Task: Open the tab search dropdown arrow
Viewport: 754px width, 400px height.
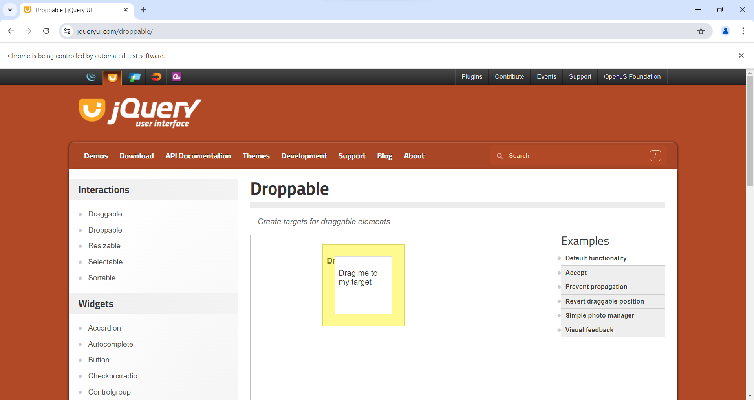Action: coord(10,10)
